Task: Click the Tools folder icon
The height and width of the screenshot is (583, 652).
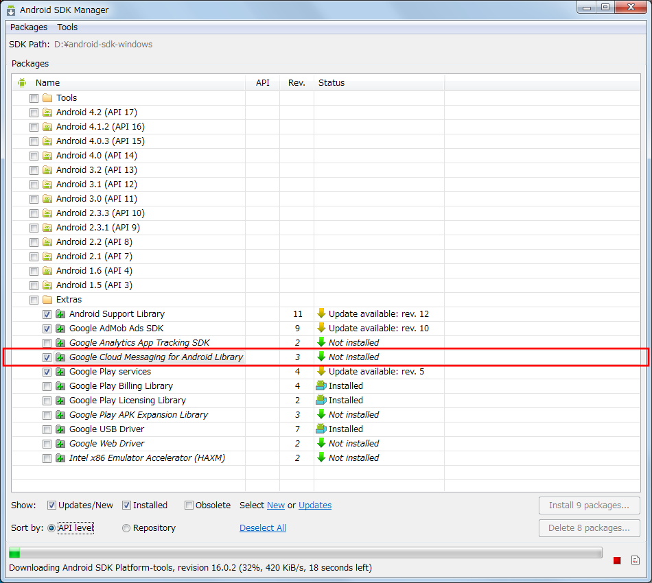Action: pyautogui.click(x=47, y=98)
